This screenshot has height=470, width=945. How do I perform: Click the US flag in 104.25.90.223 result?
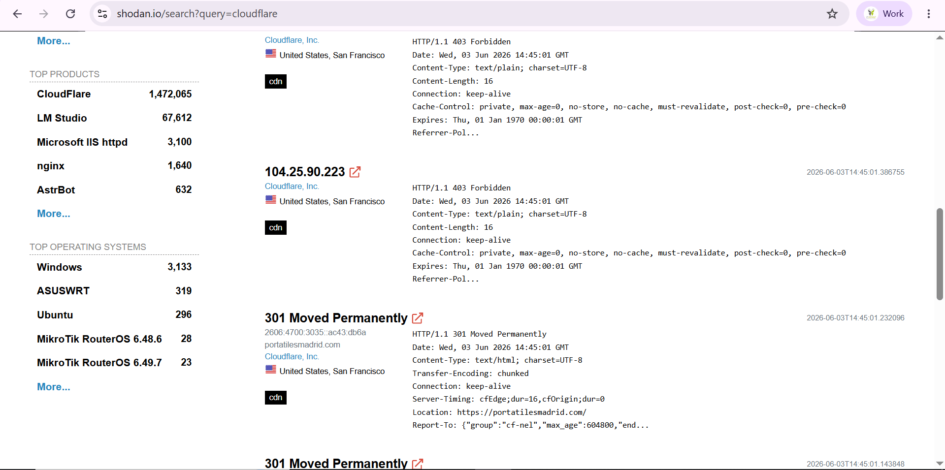[271, 199]
